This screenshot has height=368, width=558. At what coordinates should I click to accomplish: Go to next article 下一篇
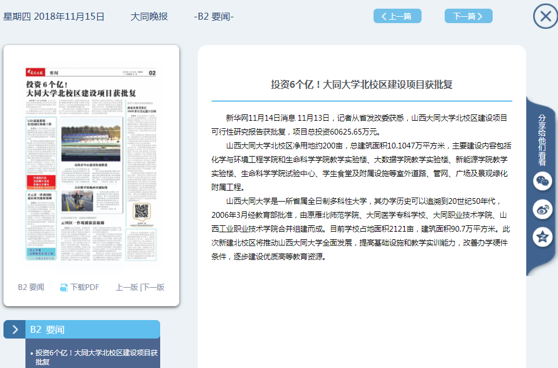coord(468,16)
